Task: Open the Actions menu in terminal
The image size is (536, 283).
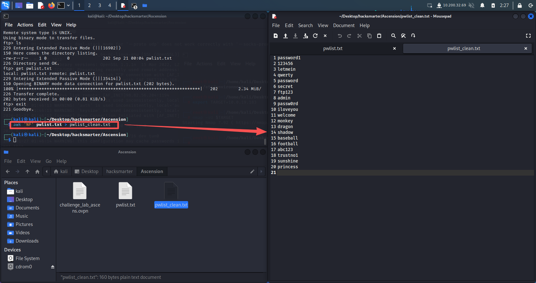Action: pyautogui.click(x=25, y=25)
